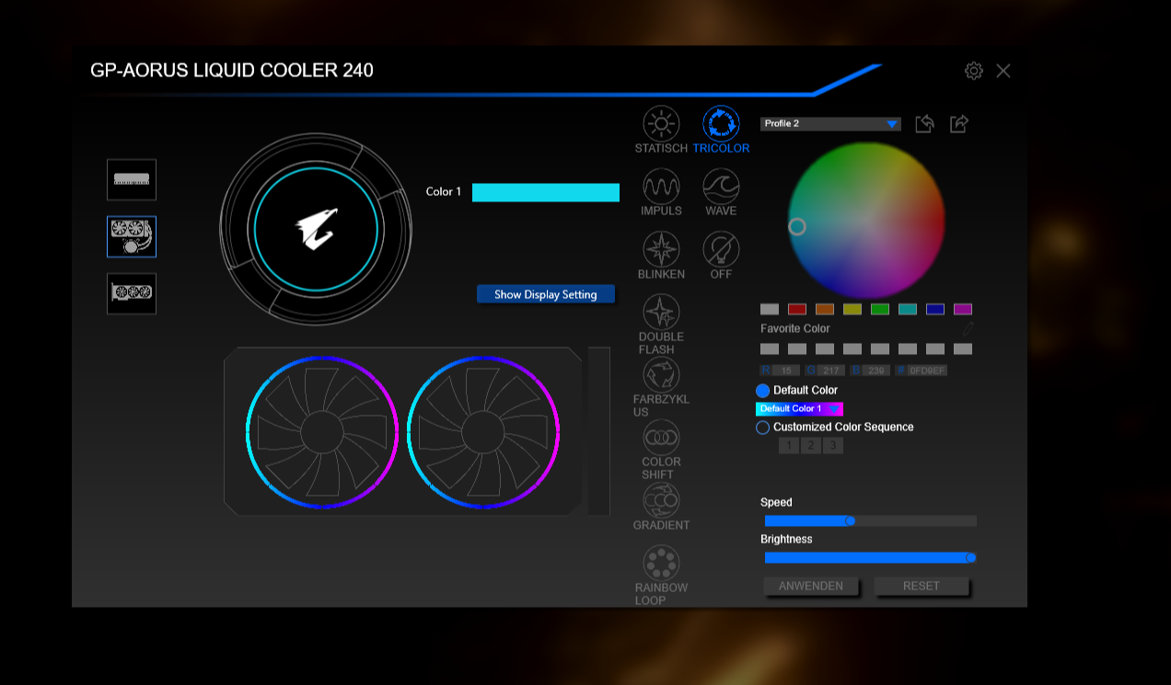Turn lighting OFF via the OFF icon
The width and height of the screenshot is (1171, 685).
coord(721,249)
